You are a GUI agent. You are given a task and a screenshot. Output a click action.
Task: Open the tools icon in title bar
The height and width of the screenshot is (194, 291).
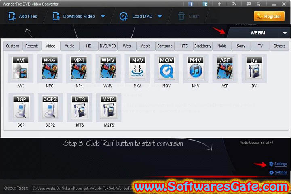pyautogui.click(x=234, y=4)
